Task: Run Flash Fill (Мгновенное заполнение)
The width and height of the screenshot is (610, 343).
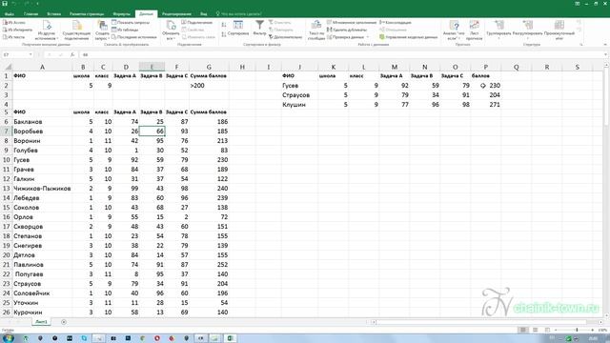Action: tap(352, 23)
